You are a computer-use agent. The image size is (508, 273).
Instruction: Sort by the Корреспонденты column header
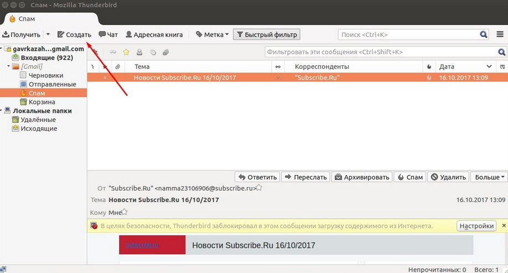[x=354, y=66]
